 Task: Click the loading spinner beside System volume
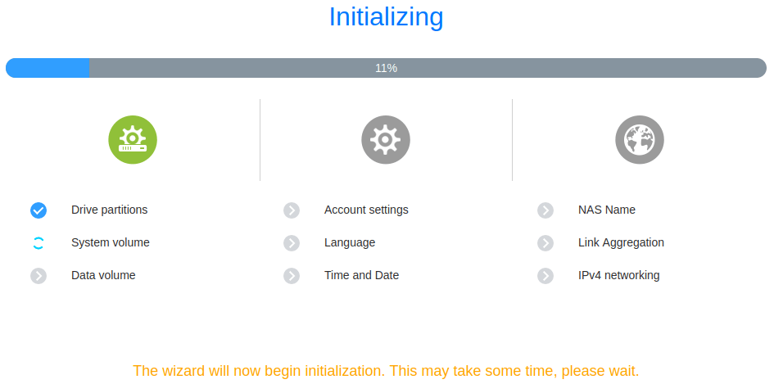38,243
